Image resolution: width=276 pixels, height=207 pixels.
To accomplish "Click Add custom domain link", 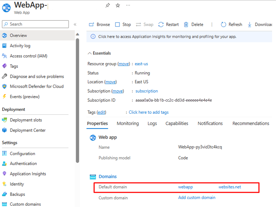I will click(197, 198).
